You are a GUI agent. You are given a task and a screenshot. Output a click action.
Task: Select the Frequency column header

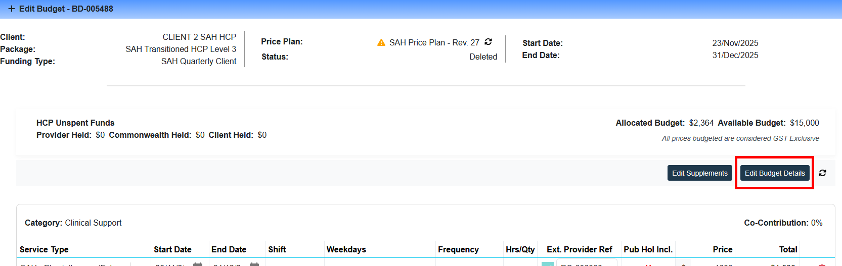[x=458, y=249]
